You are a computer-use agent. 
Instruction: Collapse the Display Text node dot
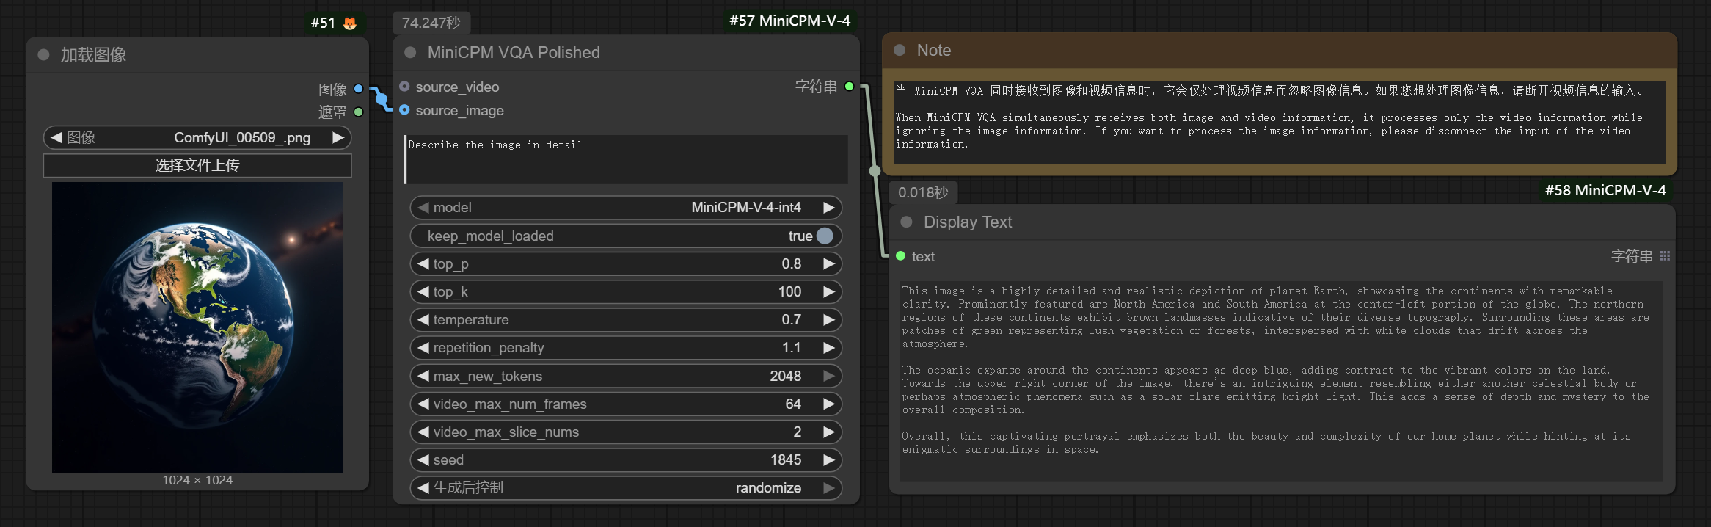[906, 222]
